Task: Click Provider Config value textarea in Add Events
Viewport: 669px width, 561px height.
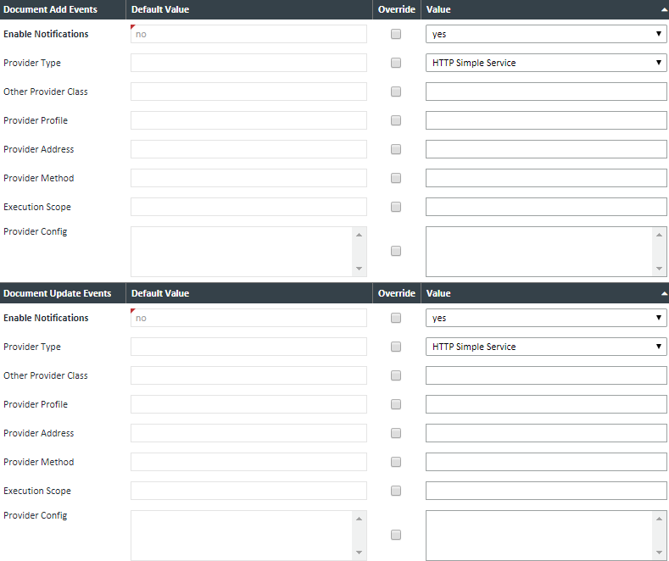Action: click(538, 251)
